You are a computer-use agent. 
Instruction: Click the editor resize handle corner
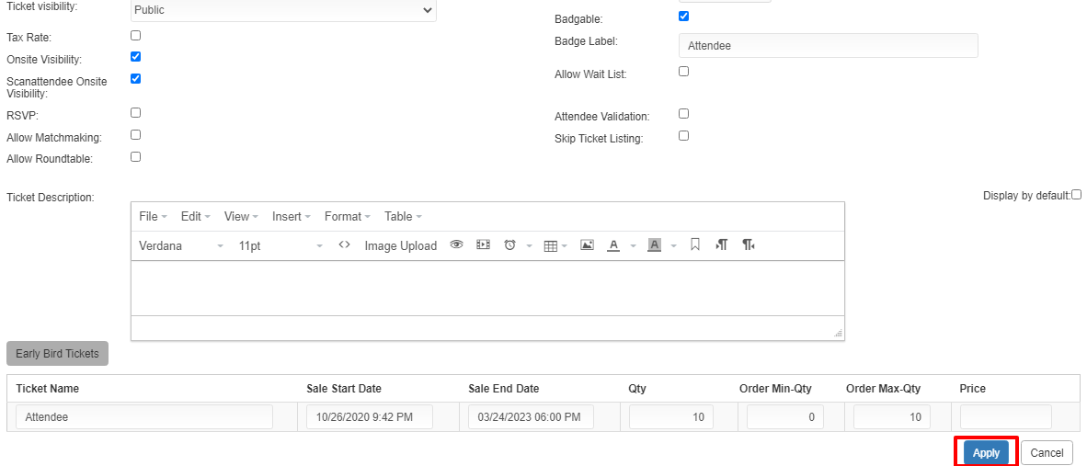pyautogui.click(x=839, y=333)
